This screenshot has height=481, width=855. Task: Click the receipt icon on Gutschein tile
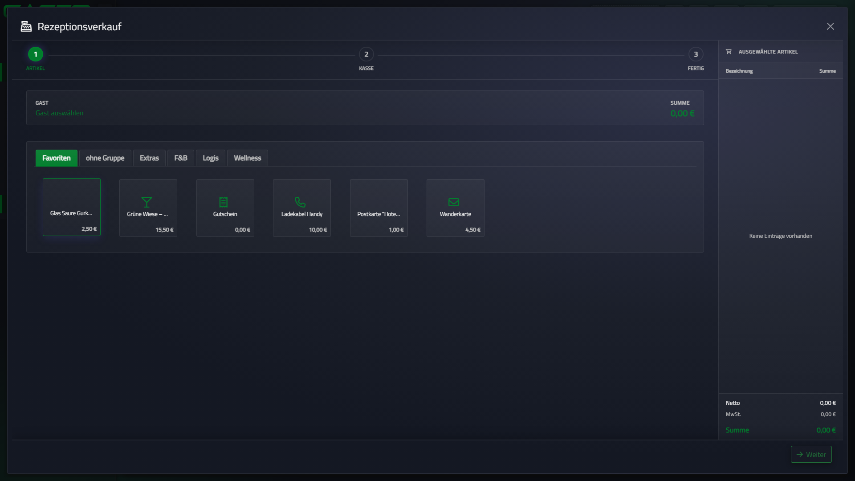(x=224, y=202)
